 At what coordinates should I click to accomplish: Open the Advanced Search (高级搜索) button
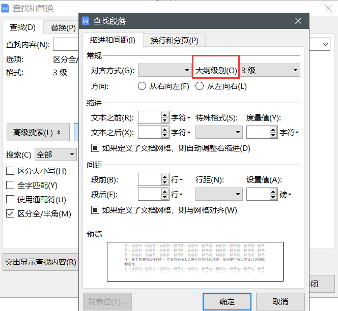tap(37, 133)
